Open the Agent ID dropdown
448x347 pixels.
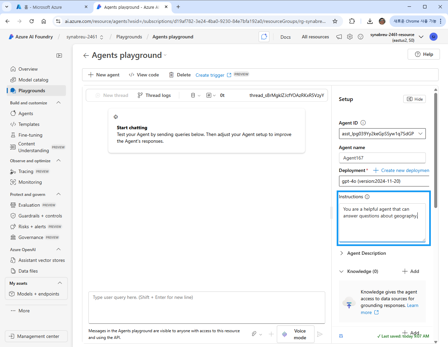click(x=382, y=134)
